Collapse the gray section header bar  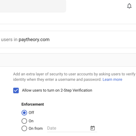(x=68, y=60)
